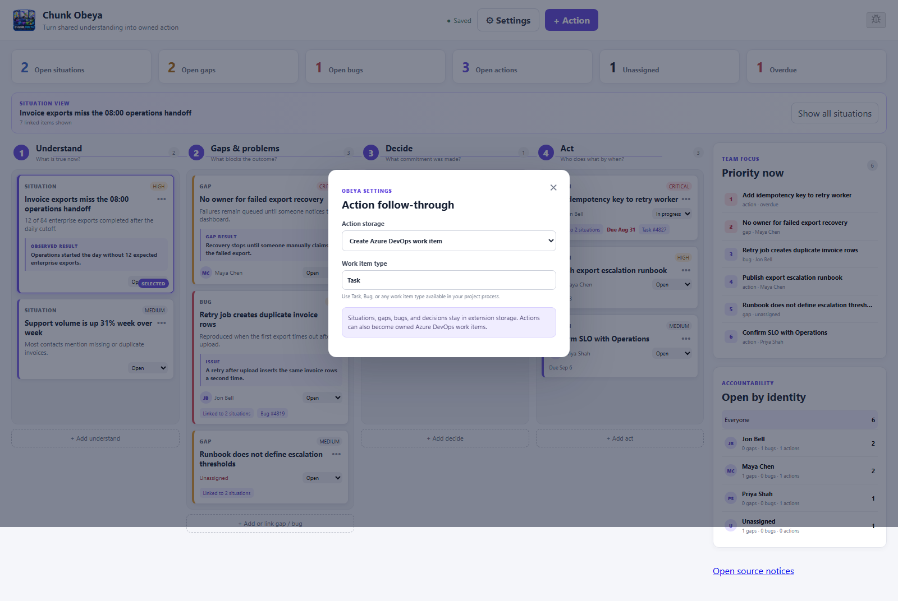Open more options on export escalation runbook
This screenshot has height=601, width=898.
(x=686, y=270)
